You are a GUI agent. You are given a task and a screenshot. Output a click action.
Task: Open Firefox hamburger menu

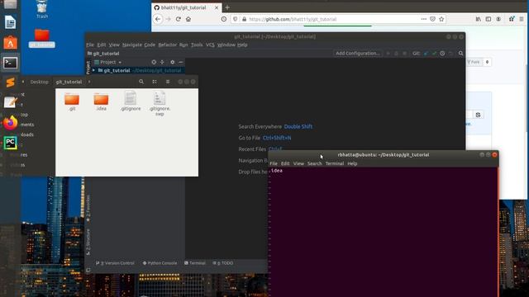click(x=522, y=19)
